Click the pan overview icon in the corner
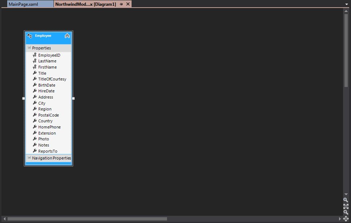This screenshot has height=223, width=351. (346, 218)
